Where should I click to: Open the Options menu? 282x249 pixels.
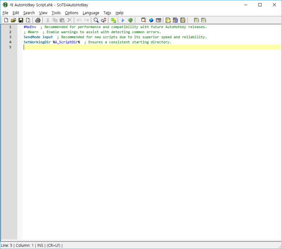72,13
